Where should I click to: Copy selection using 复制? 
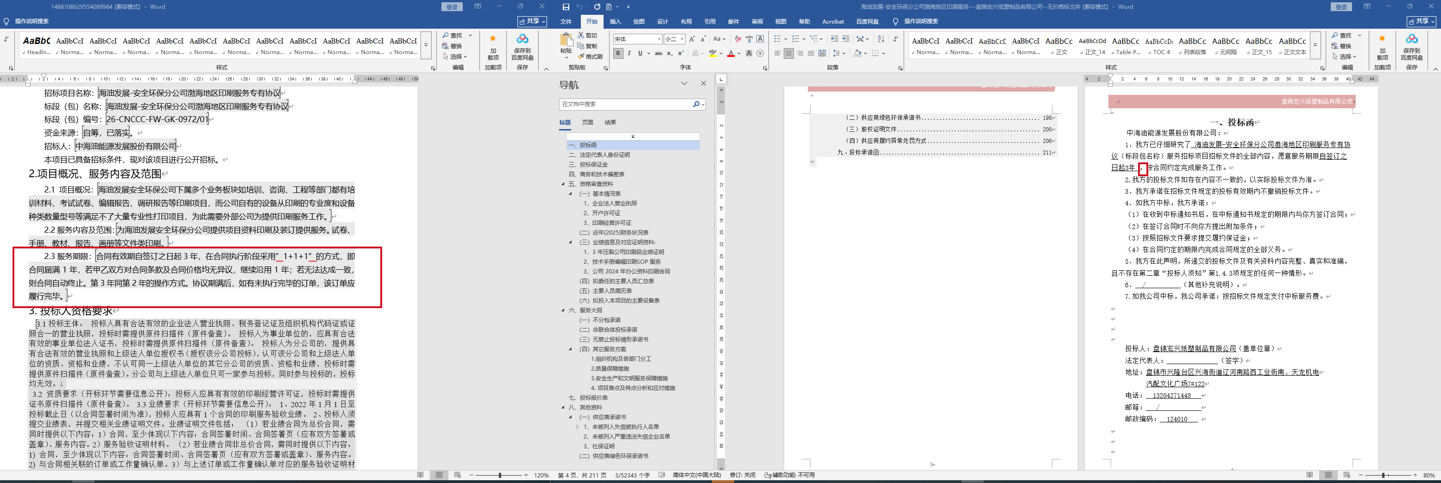click(x=587, y=46)
